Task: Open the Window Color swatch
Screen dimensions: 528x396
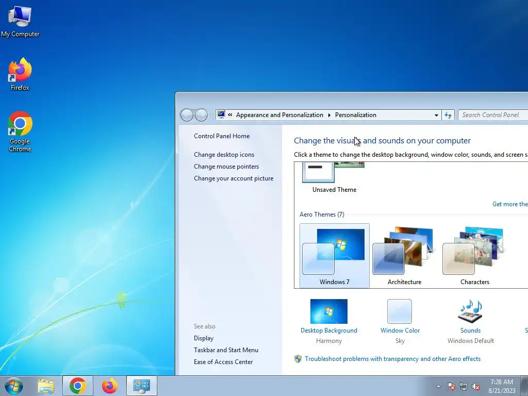Action: click(400, 311)
